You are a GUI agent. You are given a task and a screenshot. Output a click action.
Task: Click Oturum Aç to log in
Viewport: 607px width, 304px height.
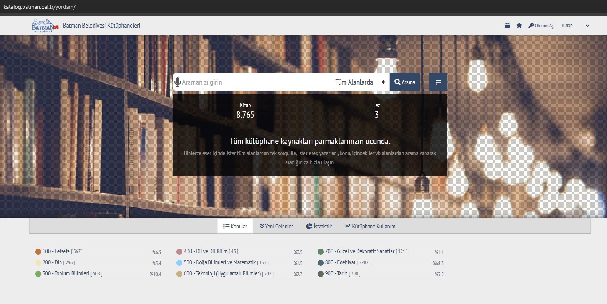[541, 26]
